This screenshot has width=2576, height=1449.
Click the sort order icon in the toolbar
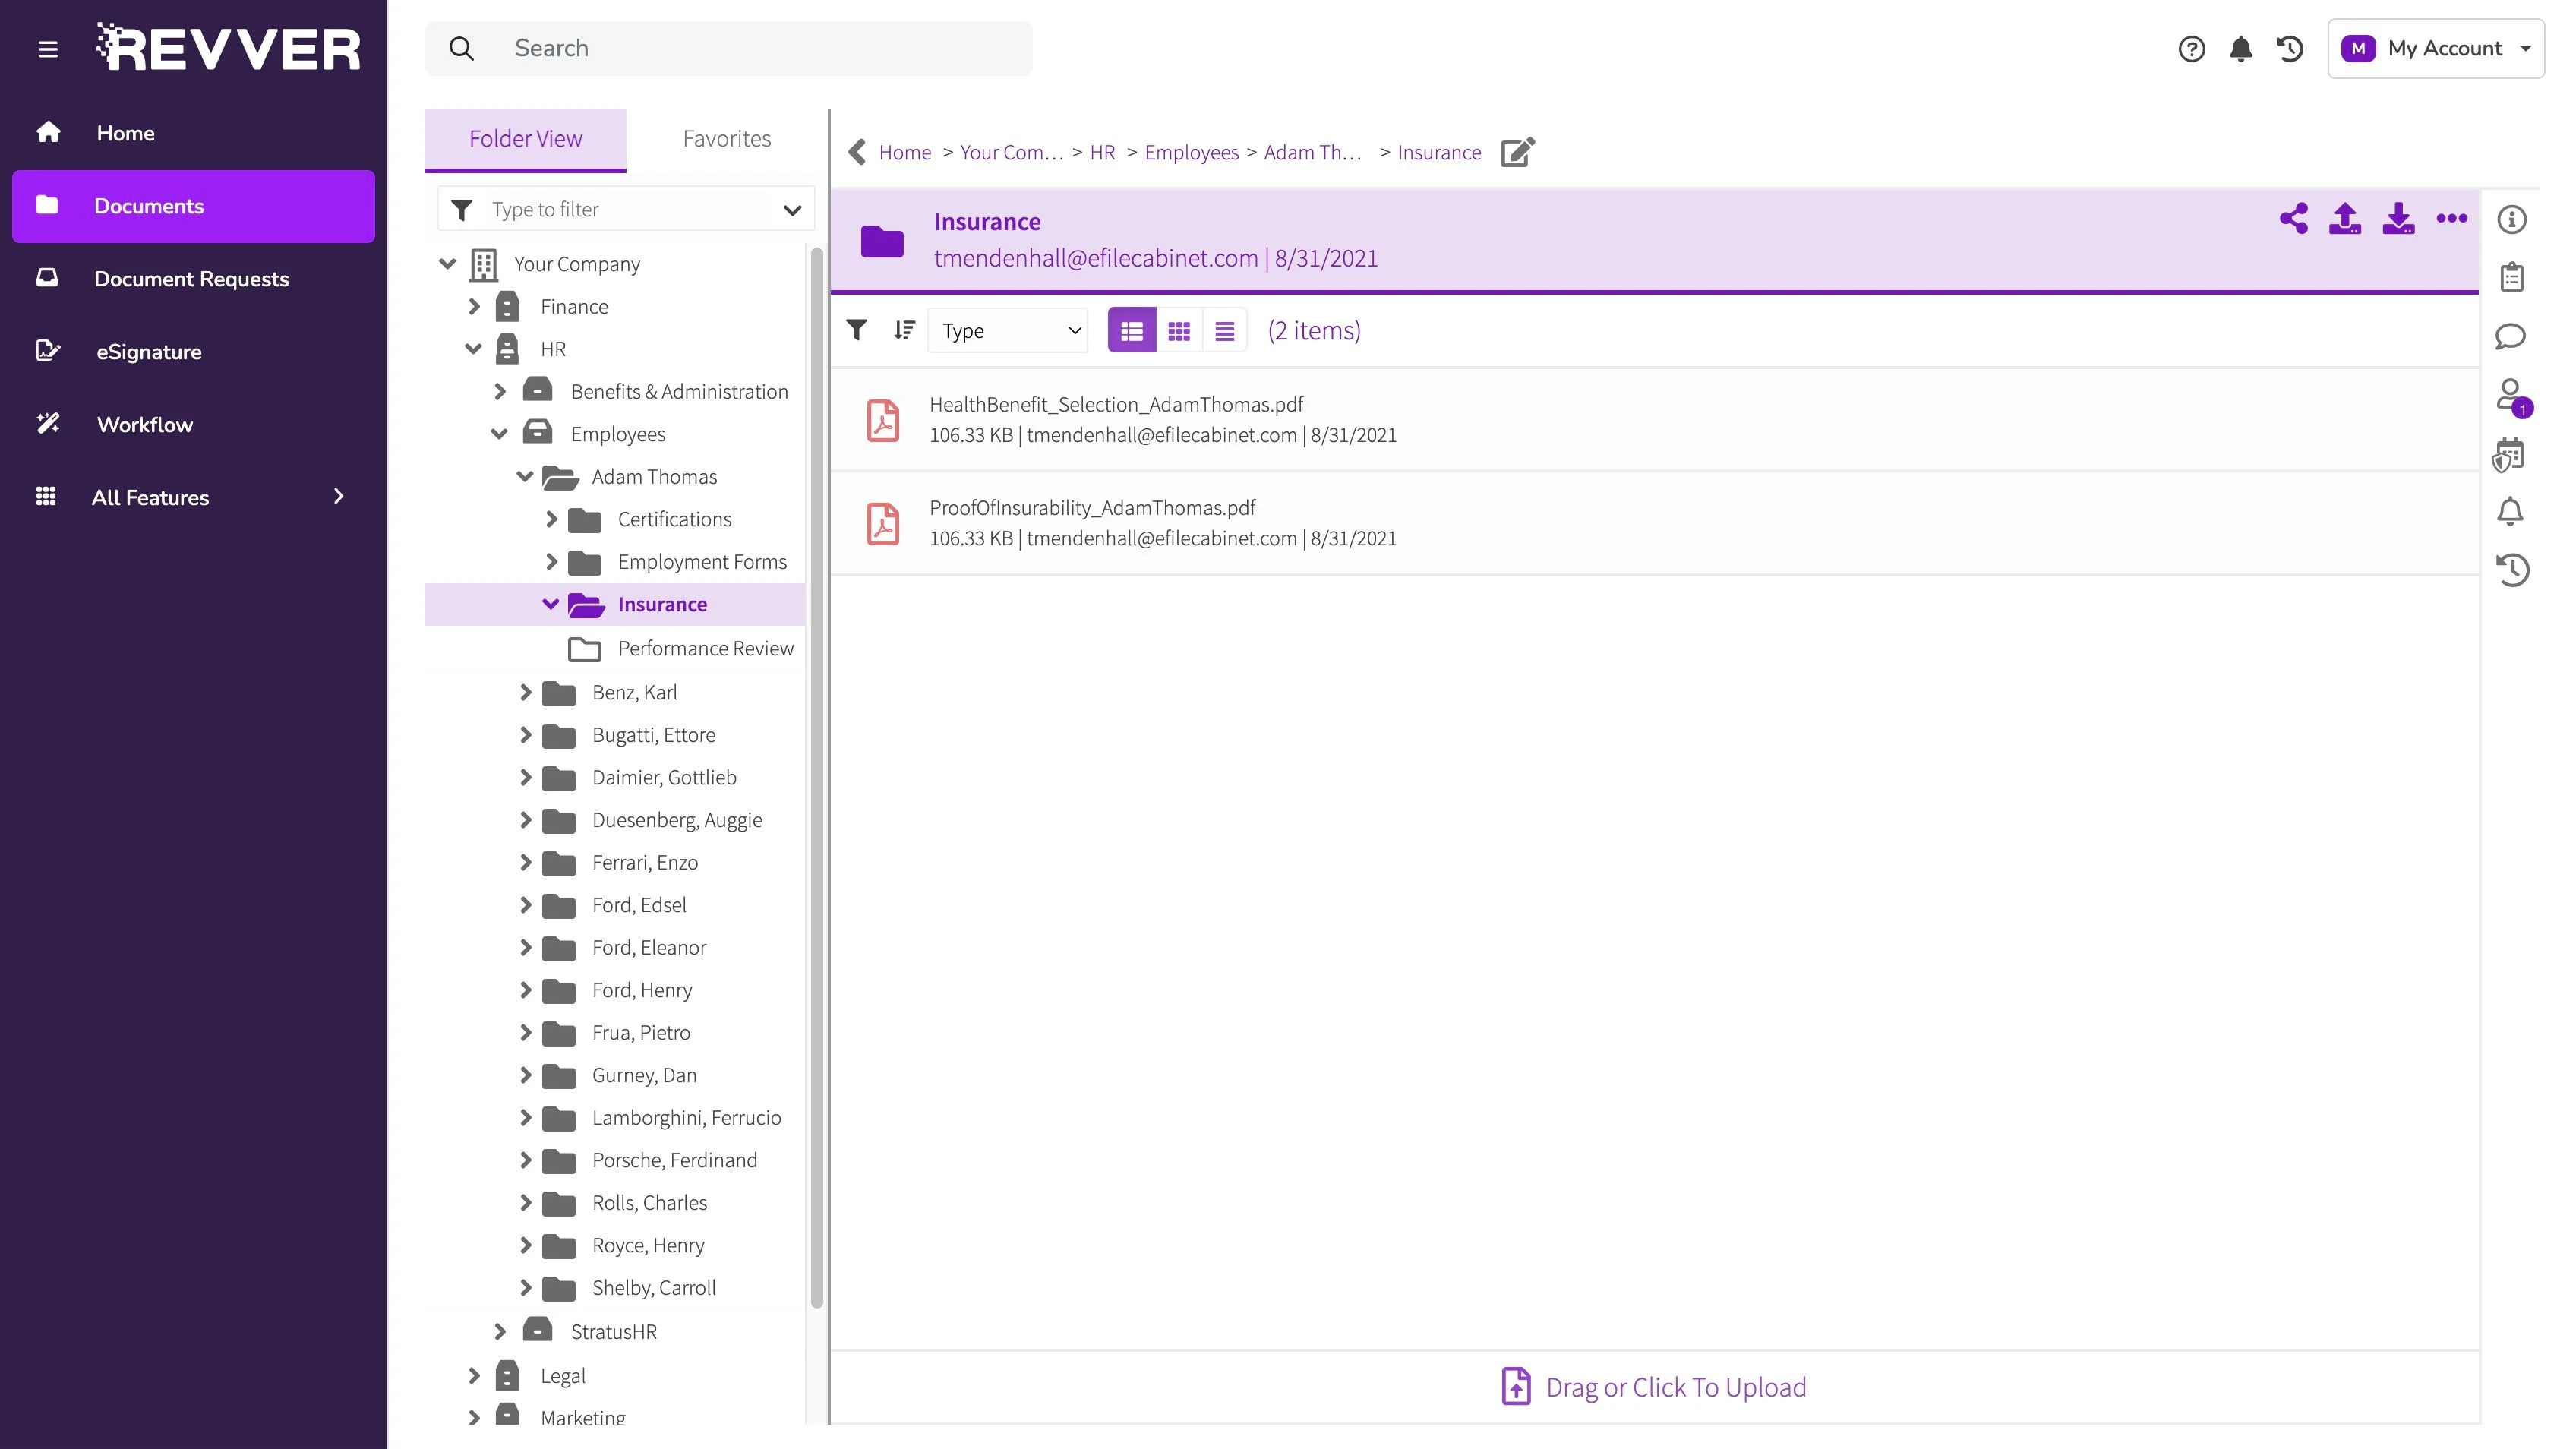904,330
